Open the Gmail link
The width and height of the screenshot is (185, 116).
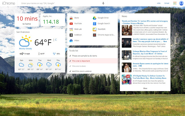click(x=167, y=3)
